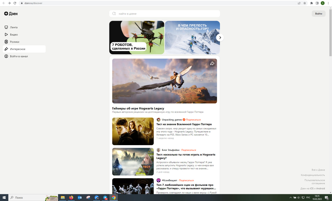Open the Windows notification center icon
The width and height of the screenshot is (332, 201).
coord(327,197)
